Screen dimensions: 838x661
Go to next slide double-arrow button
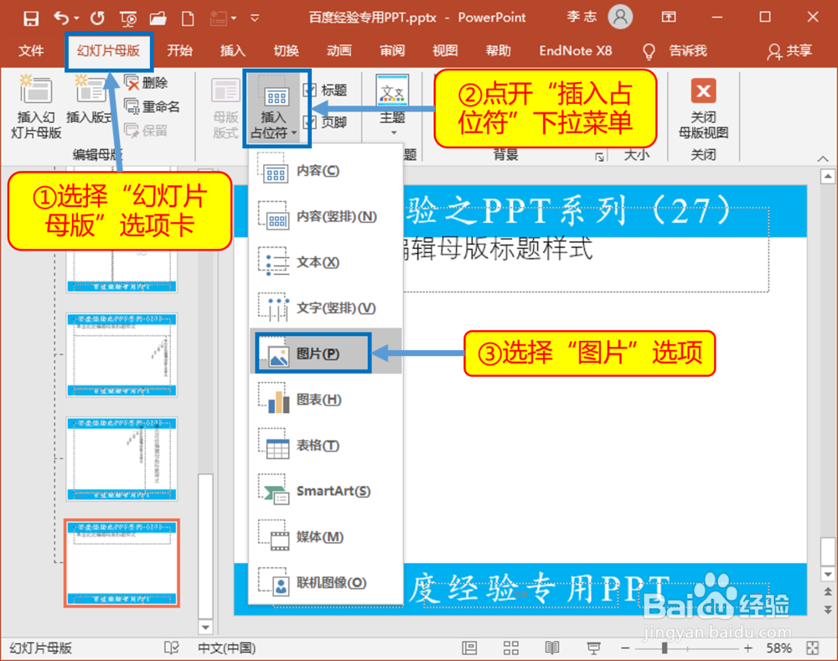[828, 610]
